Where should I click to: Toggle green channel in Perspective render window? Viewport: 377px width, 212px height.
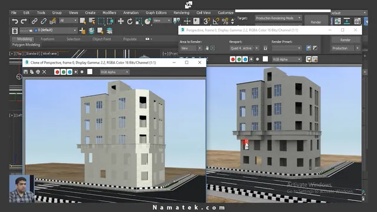[x=239, y=59]
